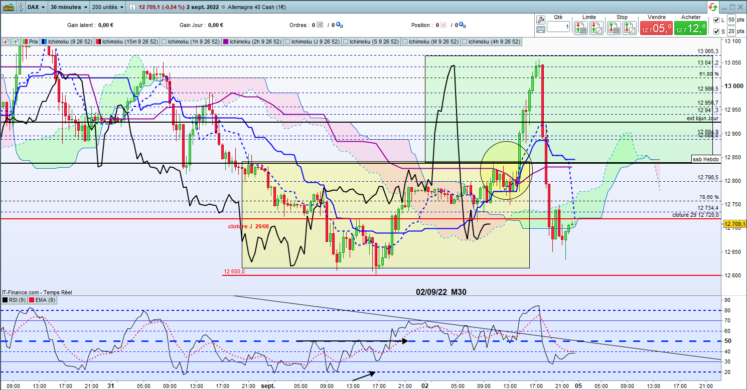The height and width of the screenshot is (390, 747).
Task: Click the keyboard shortcuts icon
Action: click(541, 30)
